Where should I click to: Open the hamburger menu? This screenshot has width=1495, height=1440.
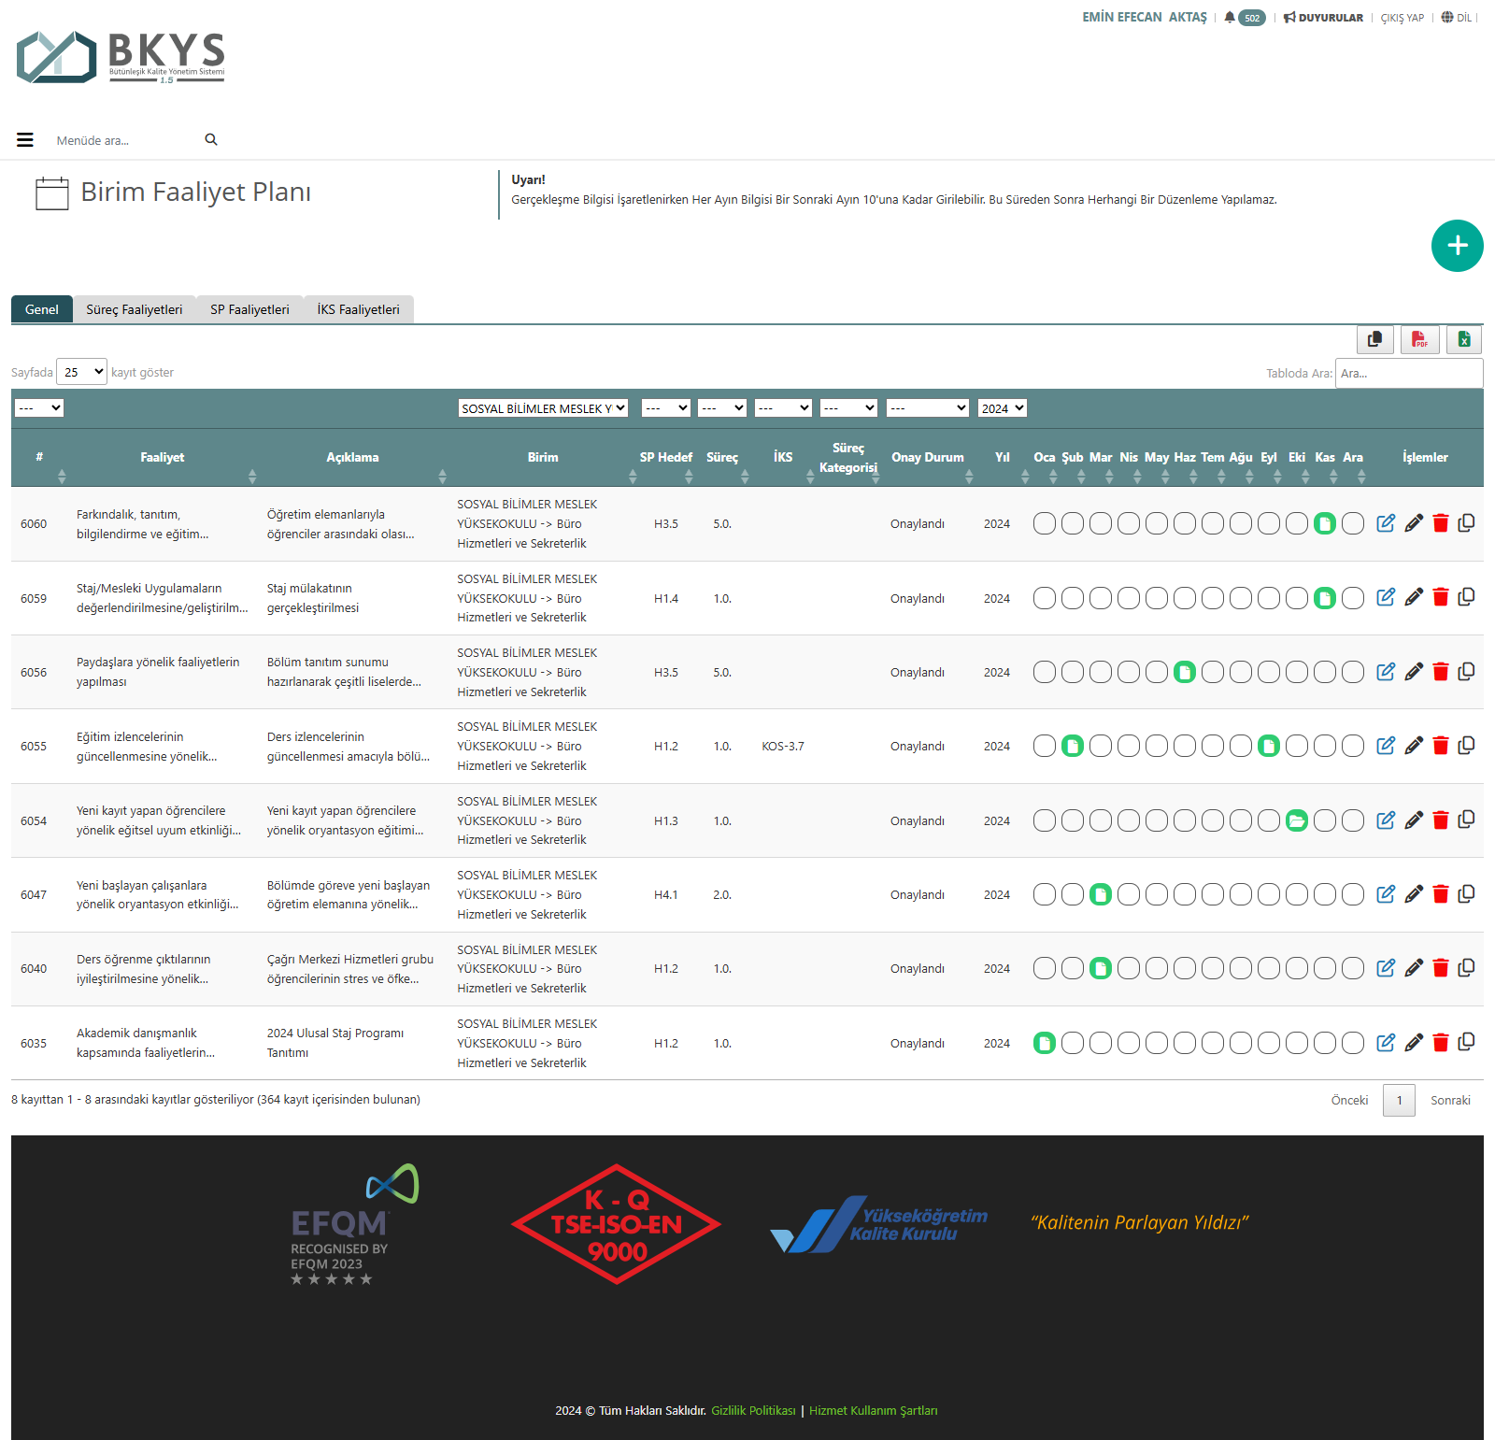click(x=25, y=140)
